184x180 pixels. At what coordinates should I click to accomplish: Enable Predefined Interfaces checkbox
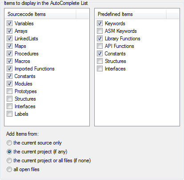point(100,69)
